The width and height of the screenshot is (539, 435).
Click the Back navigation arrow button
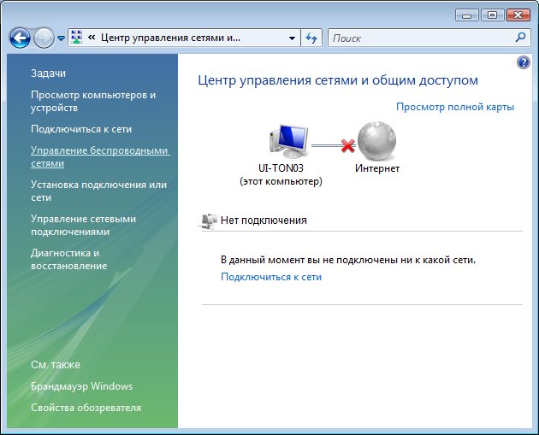coord(21,38)
